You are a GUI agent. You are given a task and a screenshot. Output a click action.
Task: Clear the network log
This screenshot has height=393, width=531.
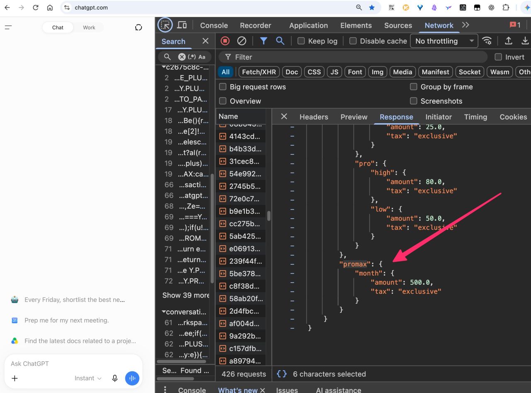pos(241,41)
